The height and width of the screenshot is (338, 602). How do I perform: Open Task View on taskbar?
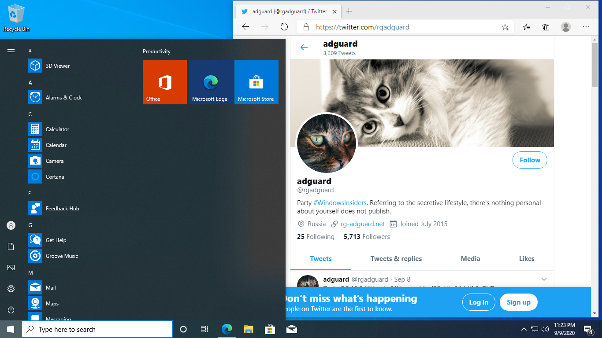[204, 329]
